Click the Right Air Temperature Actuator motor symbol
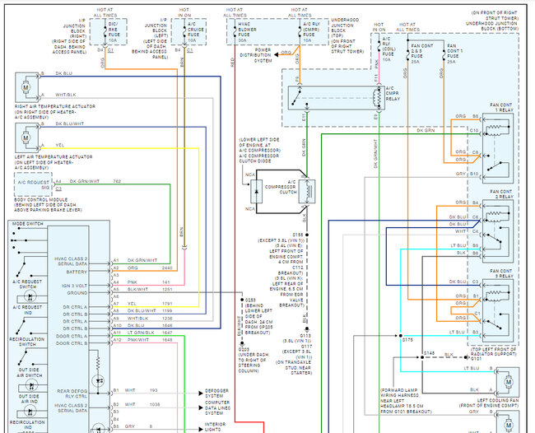Image resolution: width=535 pixels, height=433 pixels. pyautogui.click(x=26, y=87)
